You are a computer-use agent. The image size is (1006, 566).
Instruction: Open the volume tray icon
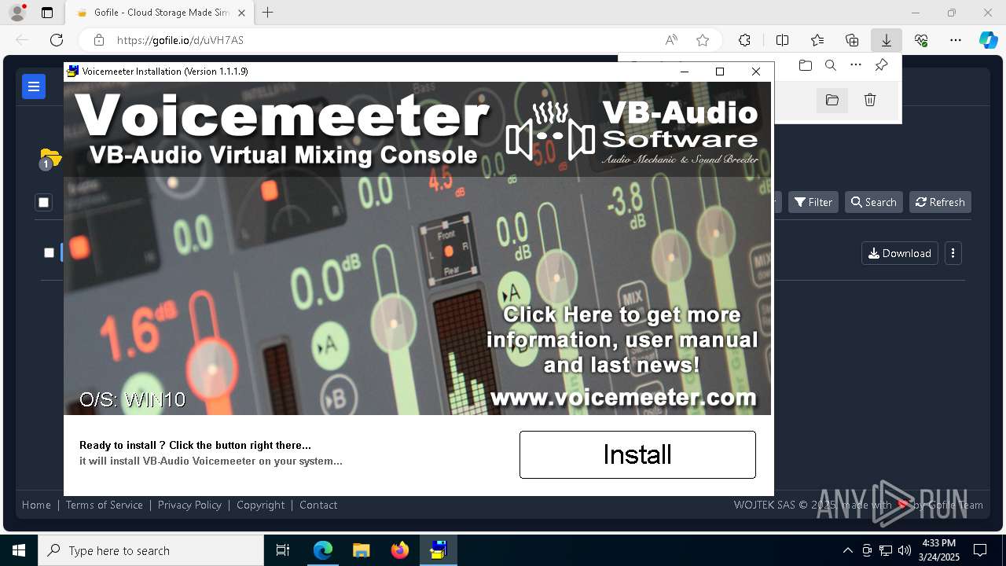click(904, 550)
